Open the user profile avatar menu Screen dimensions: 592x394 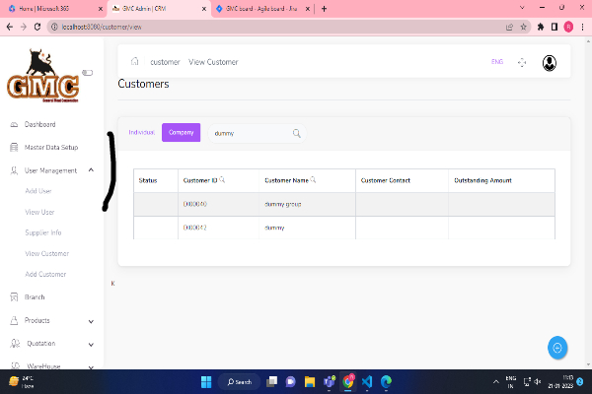click(x=549, y=62)
